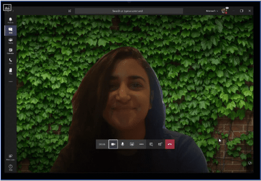
Task: Show the meeting conversation panel
Action: point(151,144)
